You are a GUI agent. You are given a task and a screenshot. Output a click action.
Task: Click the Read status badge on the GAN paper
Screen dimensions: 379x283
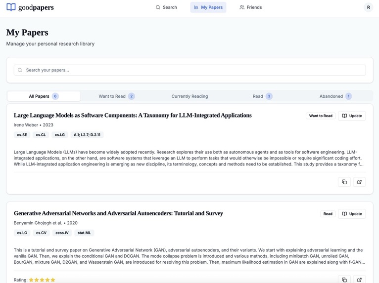tap(328, 214)
